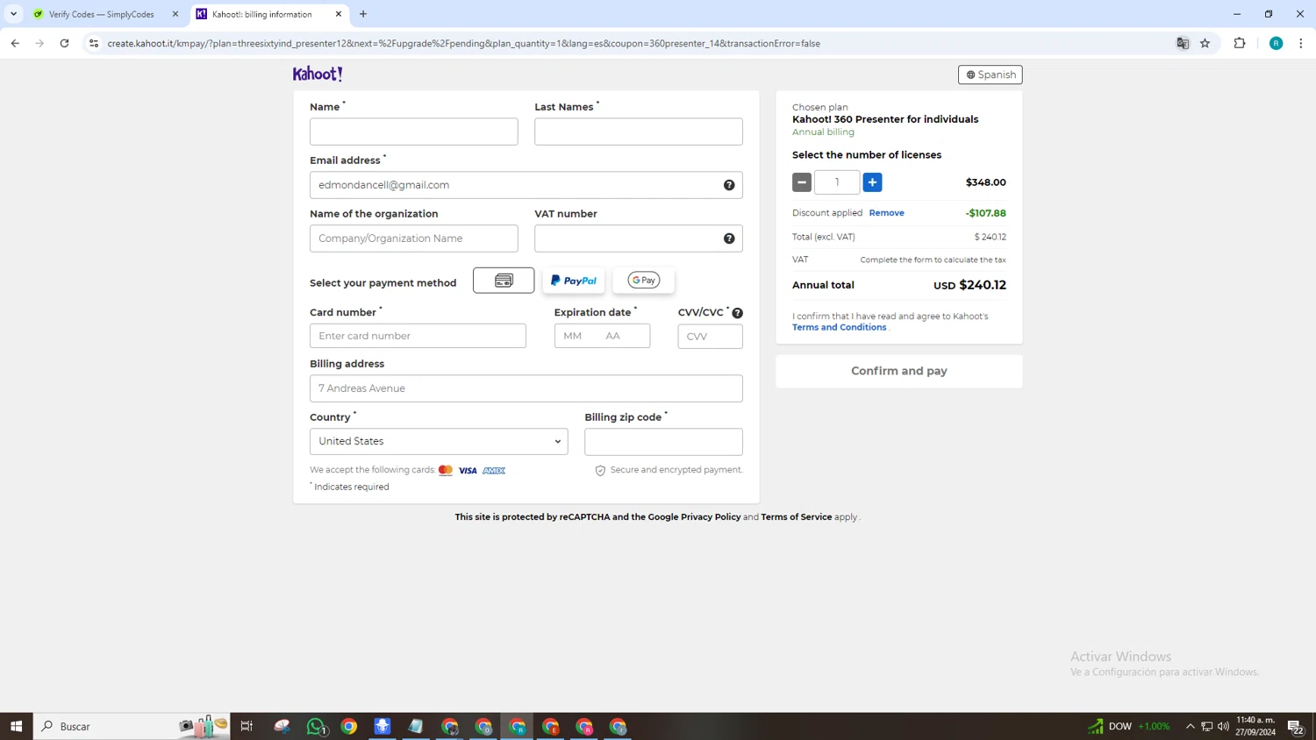This screenshot has height=740, width=1316.
Task: Open the browser translate icon
Action: click(1183, 43)
